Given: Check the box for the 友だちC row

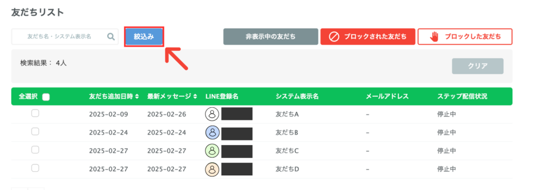Looking at the screenshot, I should point(35,150).
